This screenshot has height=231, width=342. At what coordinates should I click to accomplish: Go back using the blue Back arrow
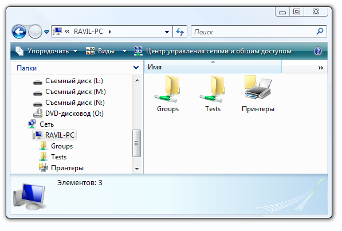(19, 32)
